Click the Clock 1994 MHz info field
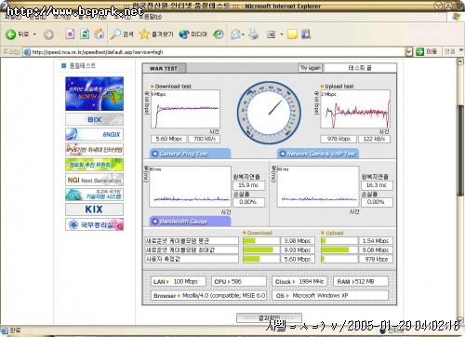The image size is (465, 337). coord(299,281)
